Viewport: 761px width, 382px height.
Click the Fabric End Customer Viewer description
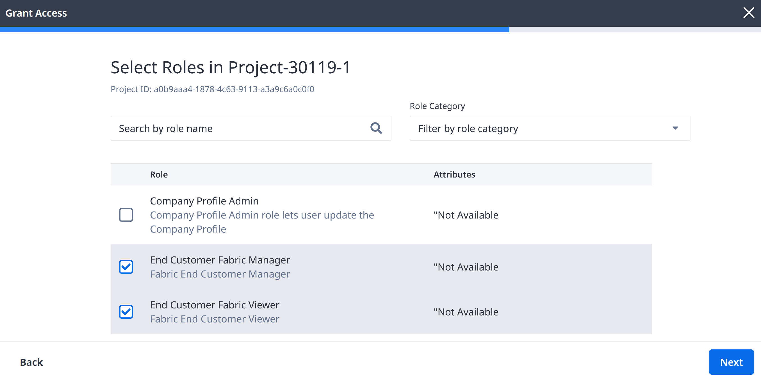[x=215, y=319]
